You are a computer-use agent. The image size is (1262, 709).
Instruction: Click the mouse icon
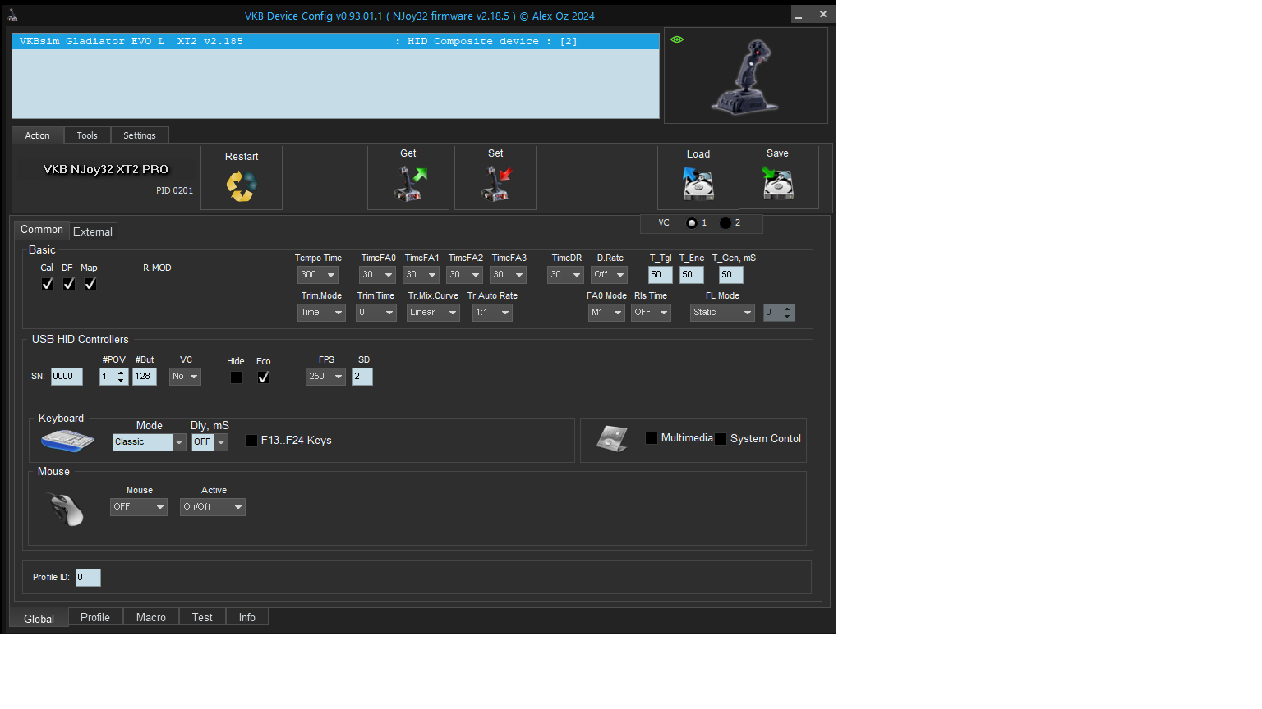(67, 510)
